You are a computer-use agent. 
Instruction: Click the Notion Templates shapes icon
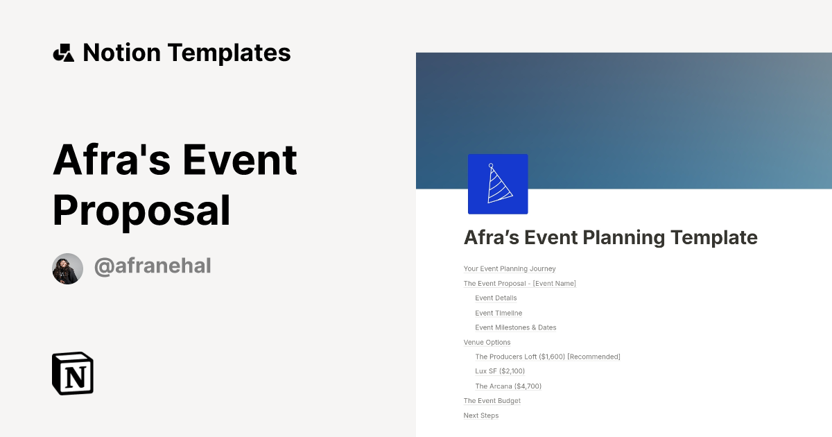(63, 53)
